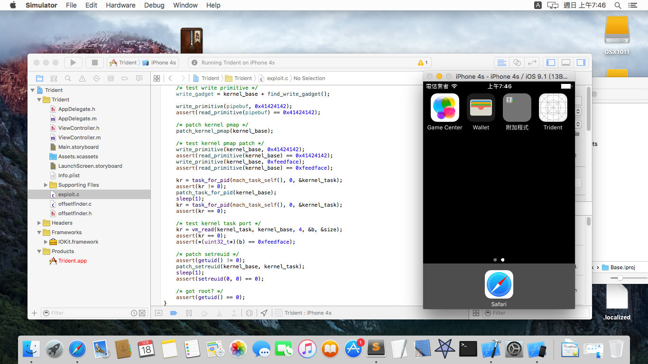Collapse the Frameworks group
This screenshot has height=364, width=648.
pos(39,232)
